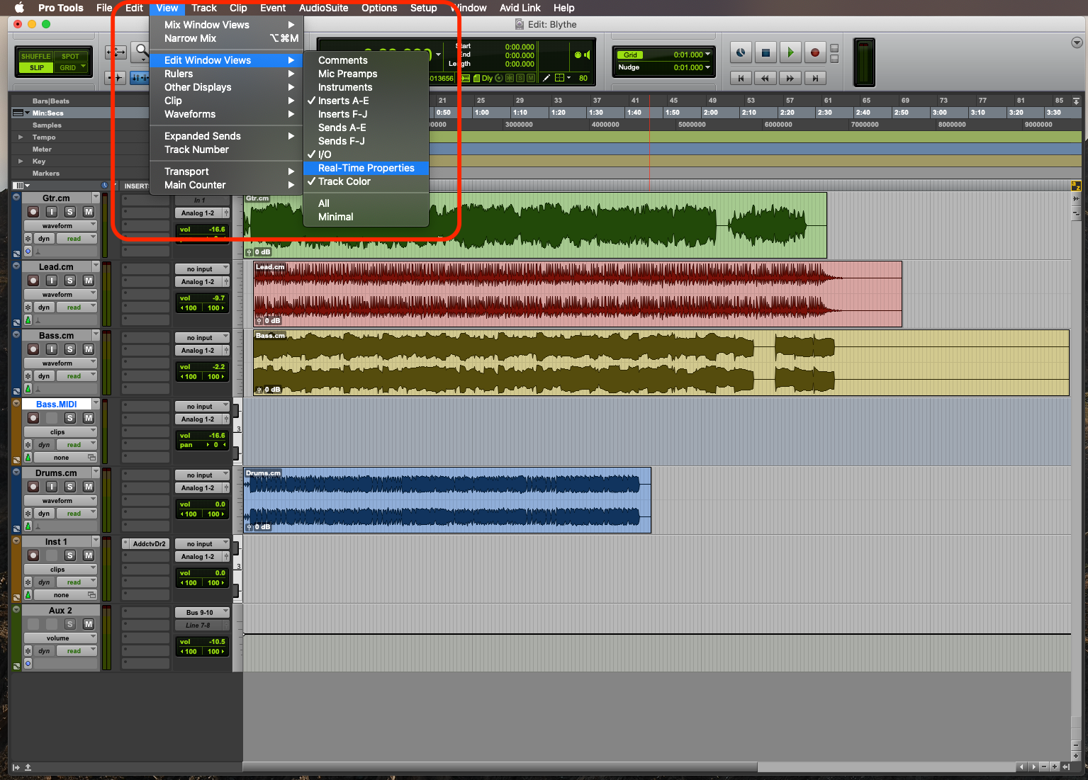1088x780 pixels.
Task: Record-enable the Gtr.cm track
Action: 33,212
